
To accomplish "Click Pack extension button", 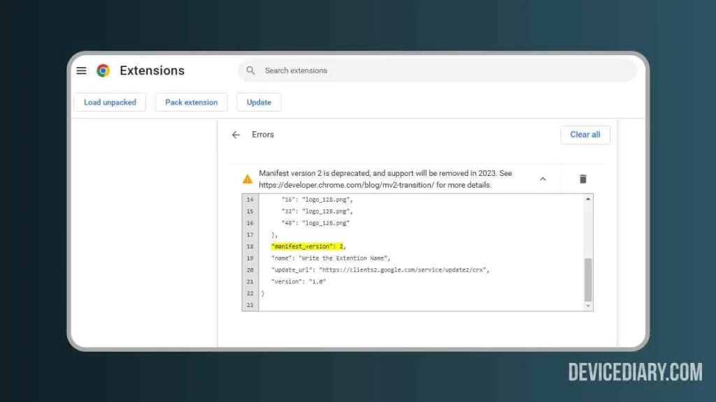I will pos(192,102).
